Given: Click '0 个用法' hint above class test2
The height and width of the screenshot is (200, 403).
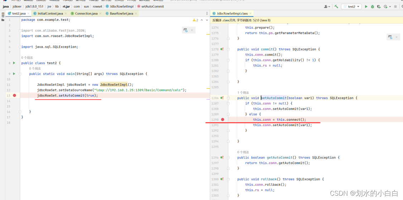Looking at the screenshot, I should pyautogui.click(x=27, y=58).
